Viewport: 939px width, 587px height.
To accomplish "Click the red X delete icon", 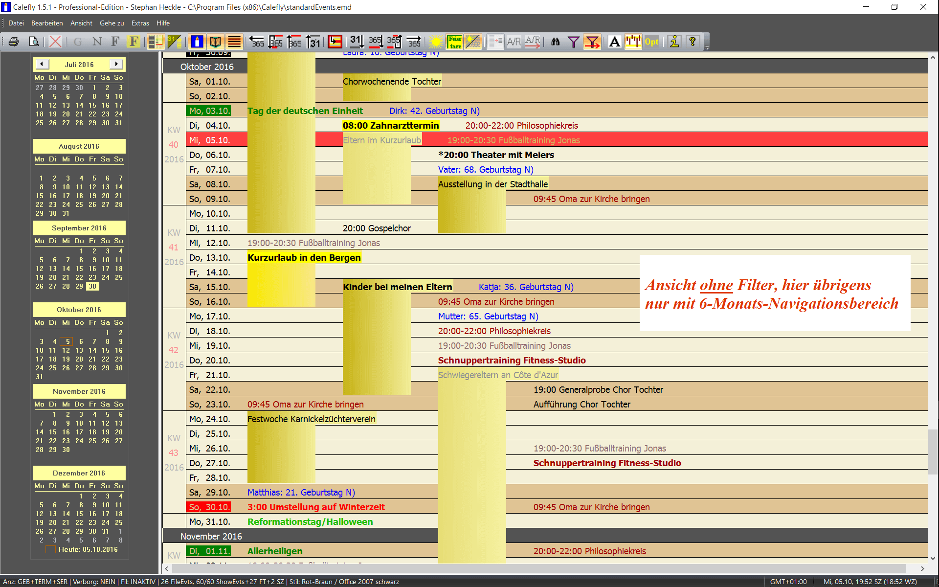I will [55, 42].
